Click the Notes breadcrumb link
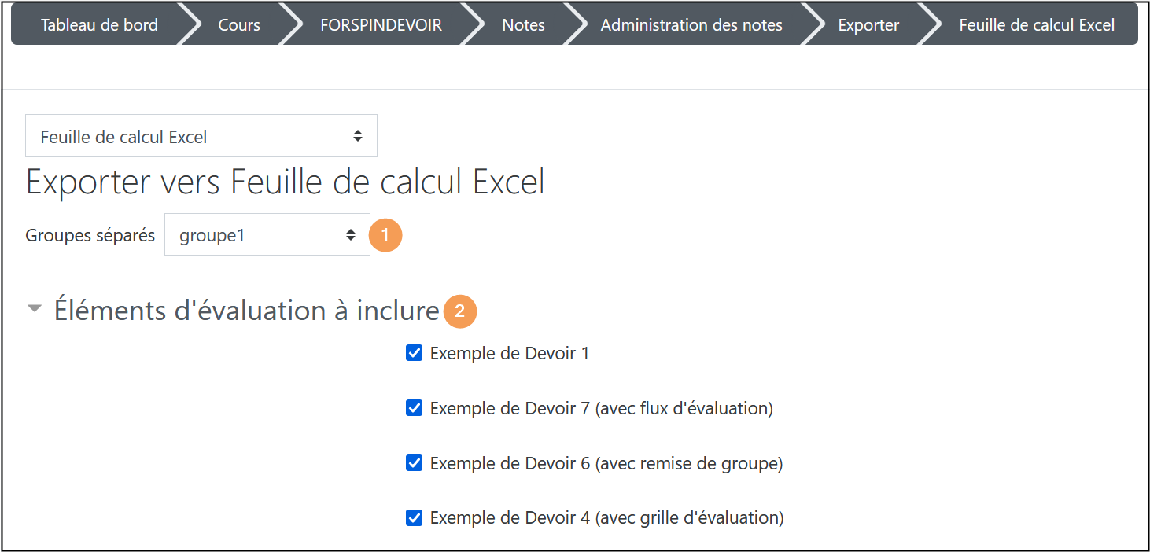Screen dimensions: 1150x552 coord(523,25)
